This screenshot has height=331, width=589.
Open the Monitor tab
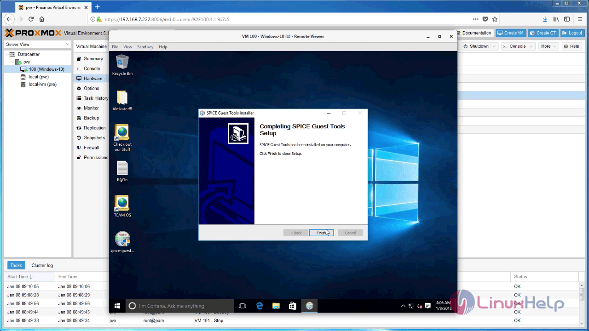[91, 108]
